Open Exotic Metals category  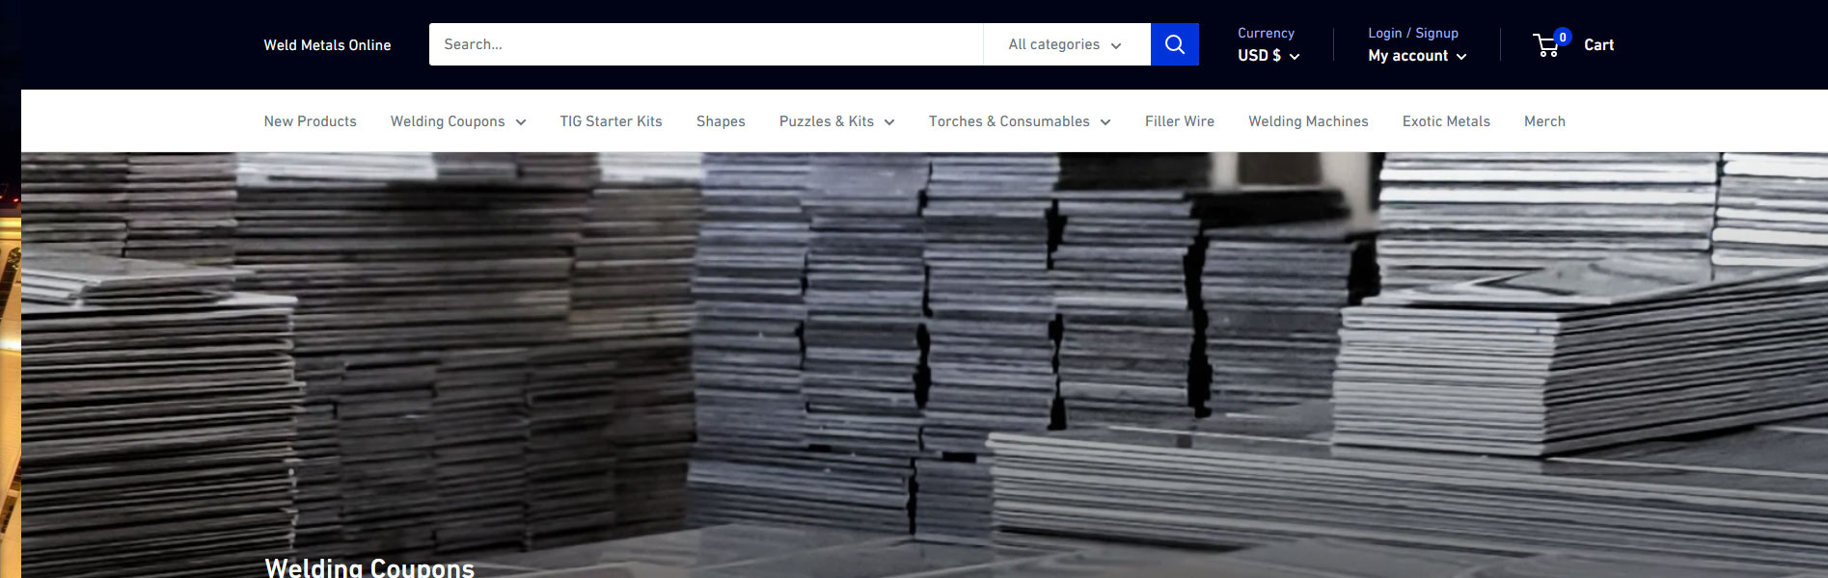pyautogui.click(x=1446, y=121)
